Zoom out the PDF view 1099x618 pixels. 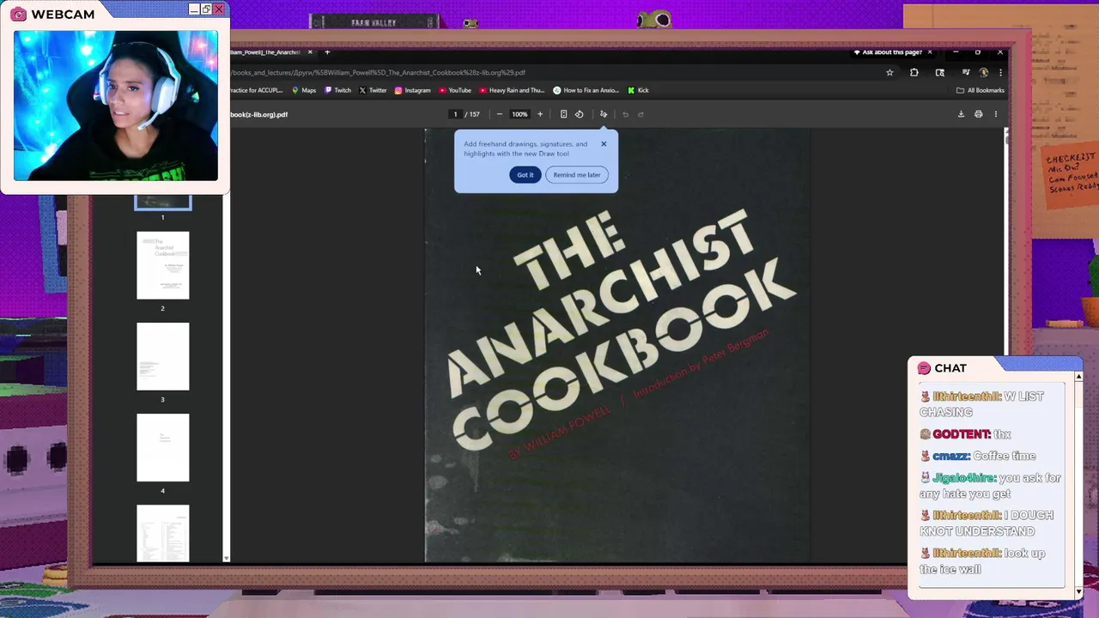click(500, 114)
